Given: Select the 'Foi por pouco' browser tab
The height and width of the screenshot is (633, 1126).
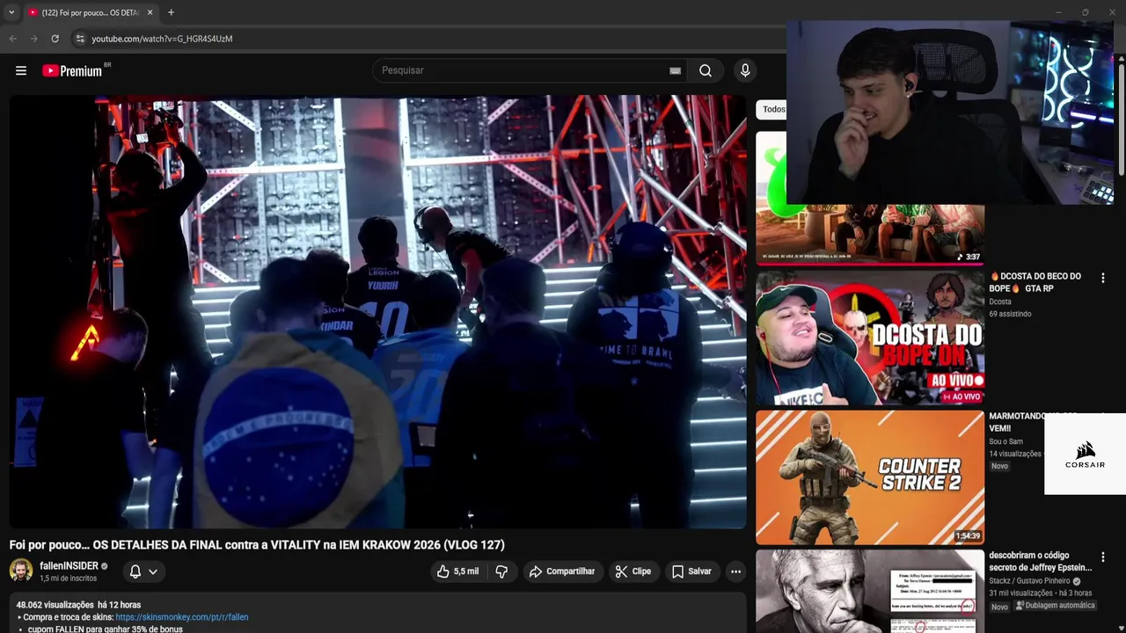Looking at the screenshot, I should [90, 12].
